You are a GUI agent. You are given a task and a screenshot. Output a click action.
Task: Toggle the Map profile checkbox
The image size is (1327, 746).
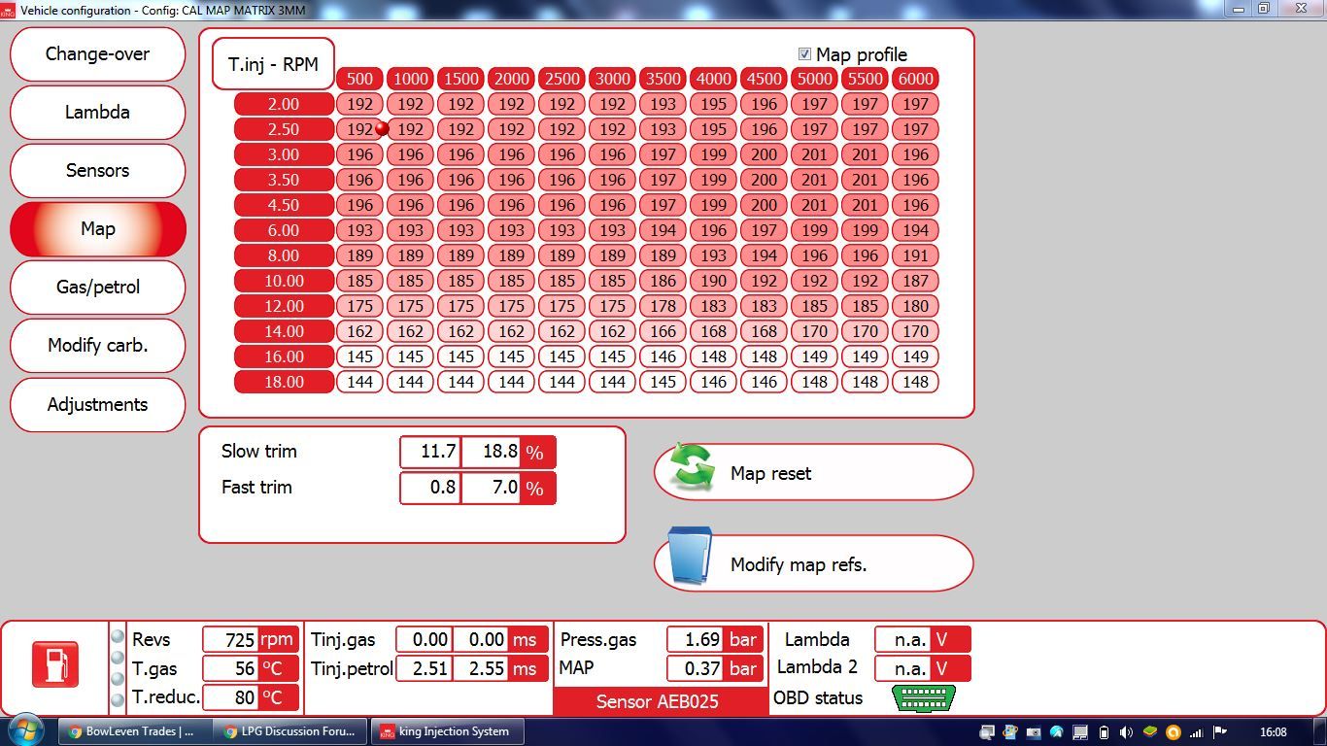(804, 54)
